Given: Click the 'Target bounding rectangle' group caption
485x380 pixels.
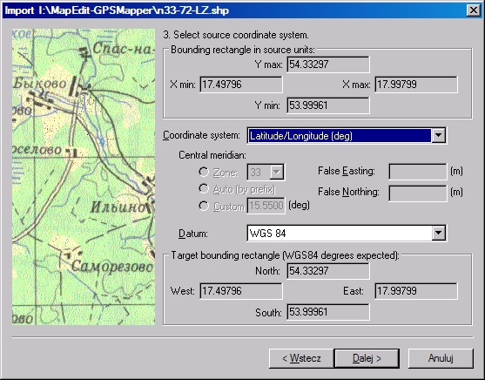Looking at the screenshot, I should (x=285, y=255).
